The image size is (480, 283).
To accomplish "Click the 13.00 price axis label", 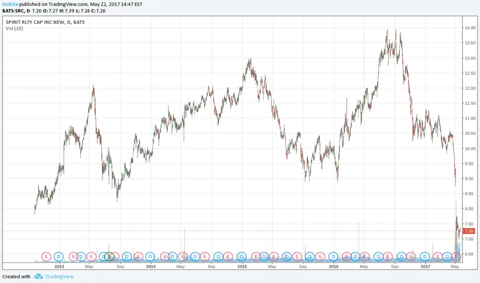I will 470,58.
